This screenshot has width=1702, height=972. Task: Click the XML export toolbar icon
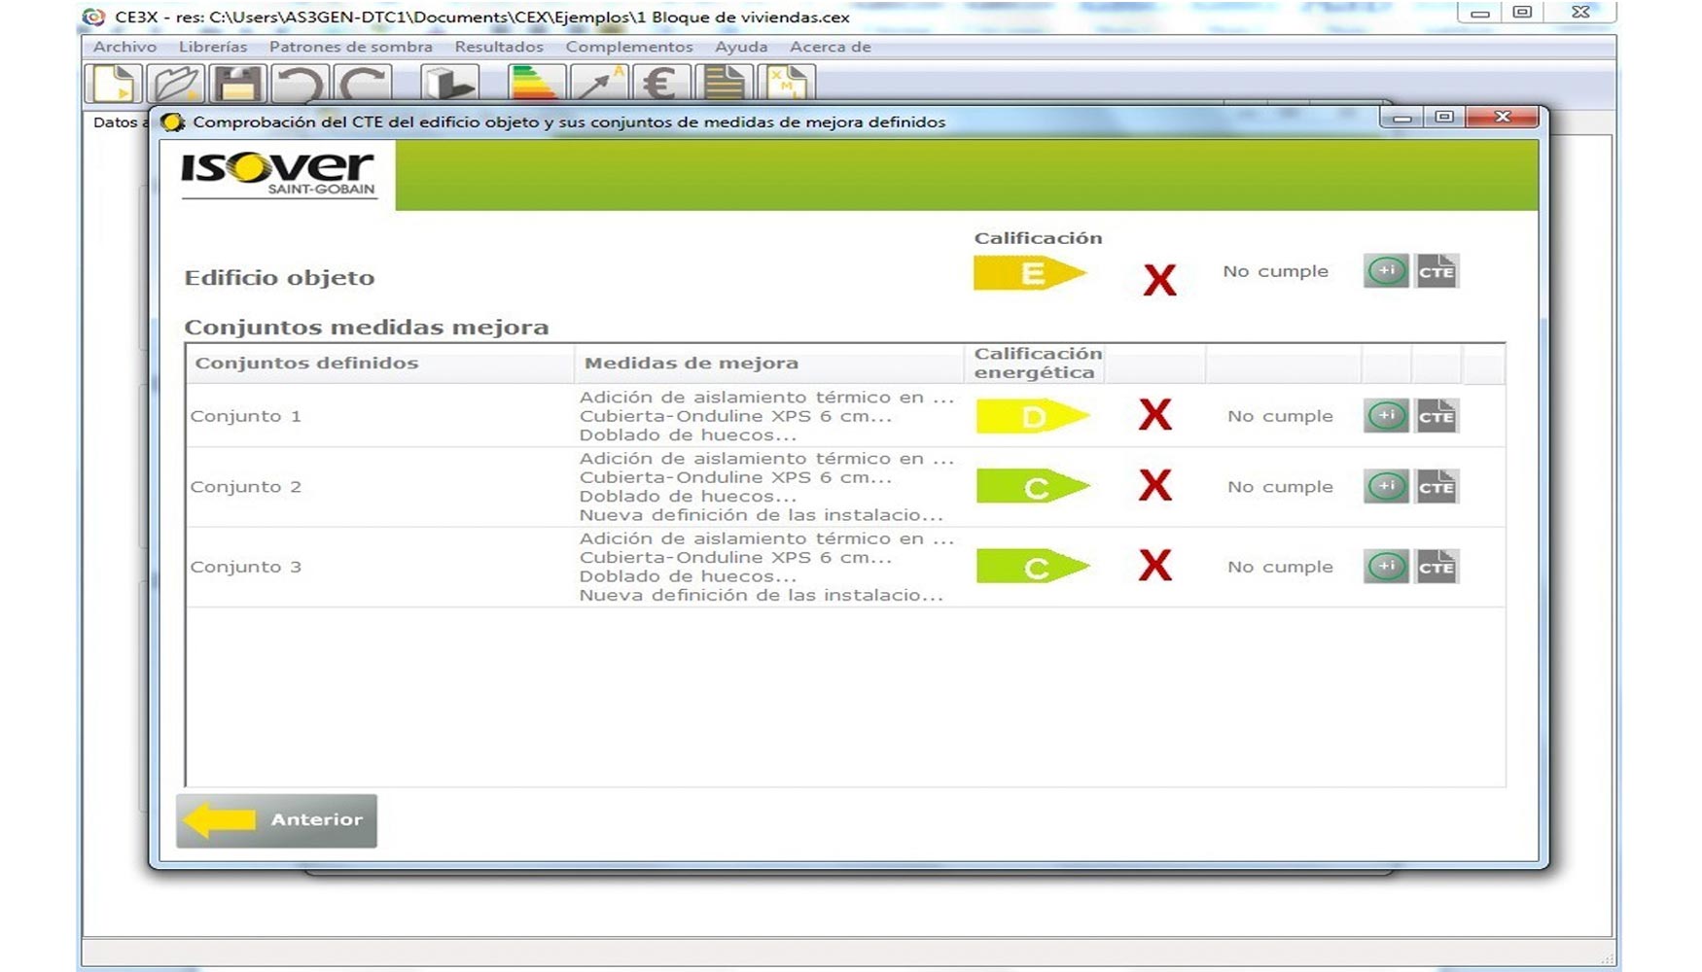787,84
